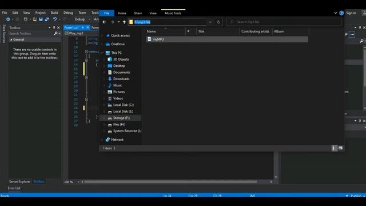
Task: Click the Explorer address bar path
Action: [x=142, y=22]
